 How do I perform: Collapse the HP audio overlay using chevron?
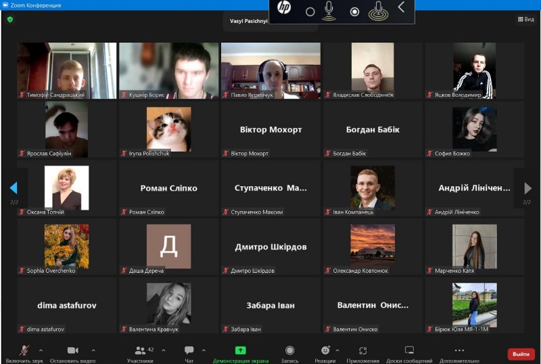[x=401, y=7]
